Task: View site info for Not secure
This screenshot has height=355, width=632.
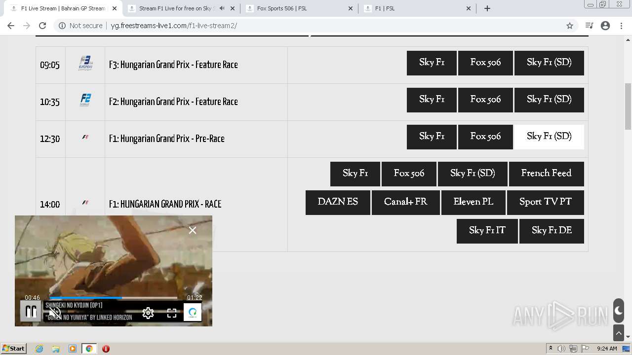Action: (x=80, y=26)
